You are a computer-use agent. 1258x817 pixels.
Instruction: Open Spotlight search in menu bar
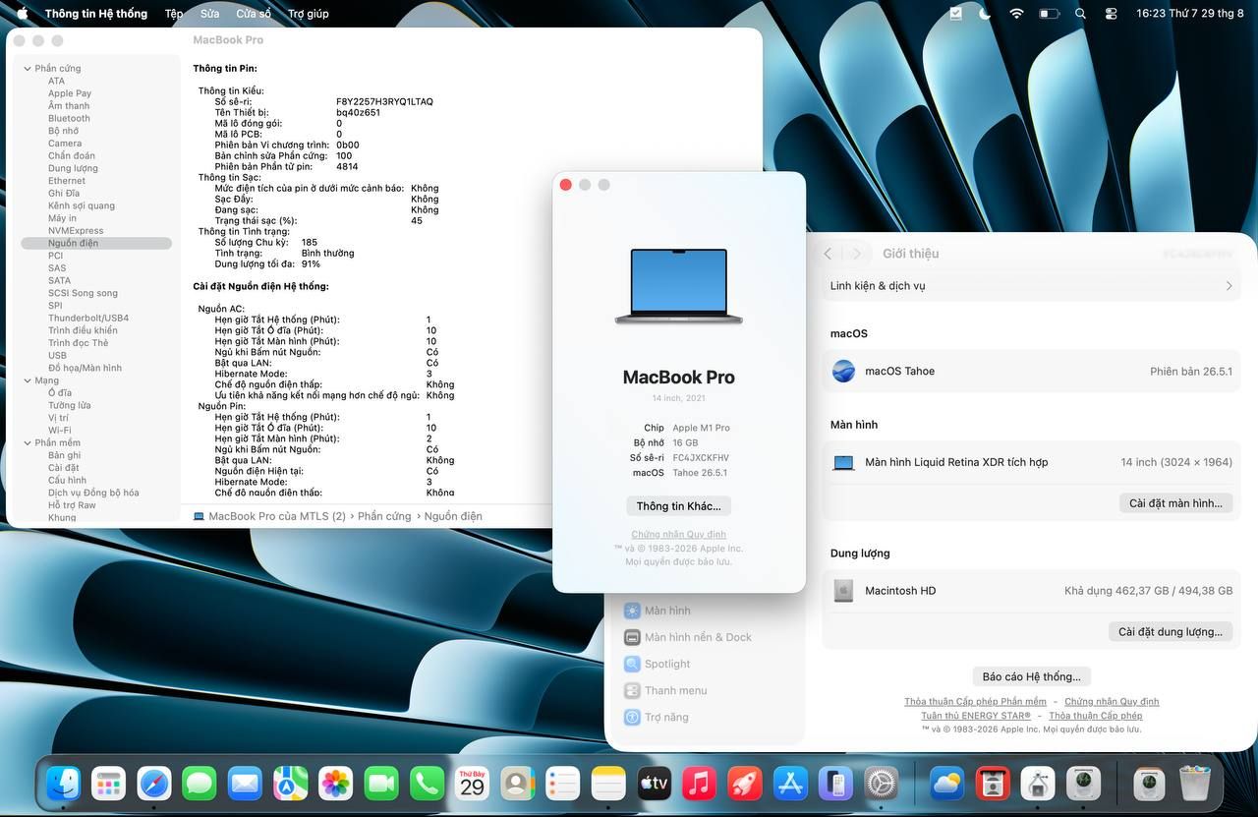(1081, 14)
